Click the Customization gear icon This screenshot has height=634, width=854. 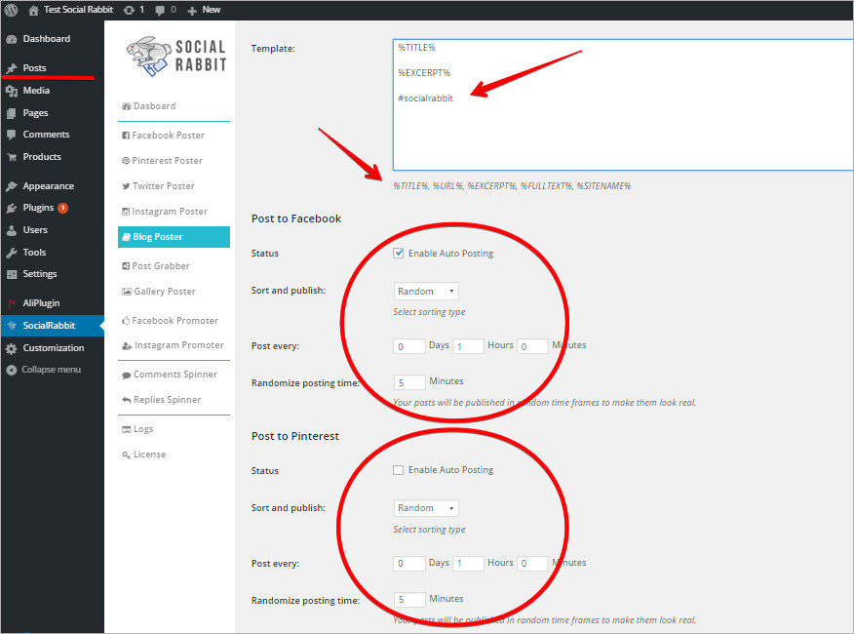click(x=12, y=348)
